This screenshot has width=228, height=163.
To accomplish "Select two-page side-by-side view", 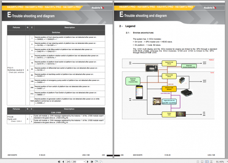I will coord(207,162).
